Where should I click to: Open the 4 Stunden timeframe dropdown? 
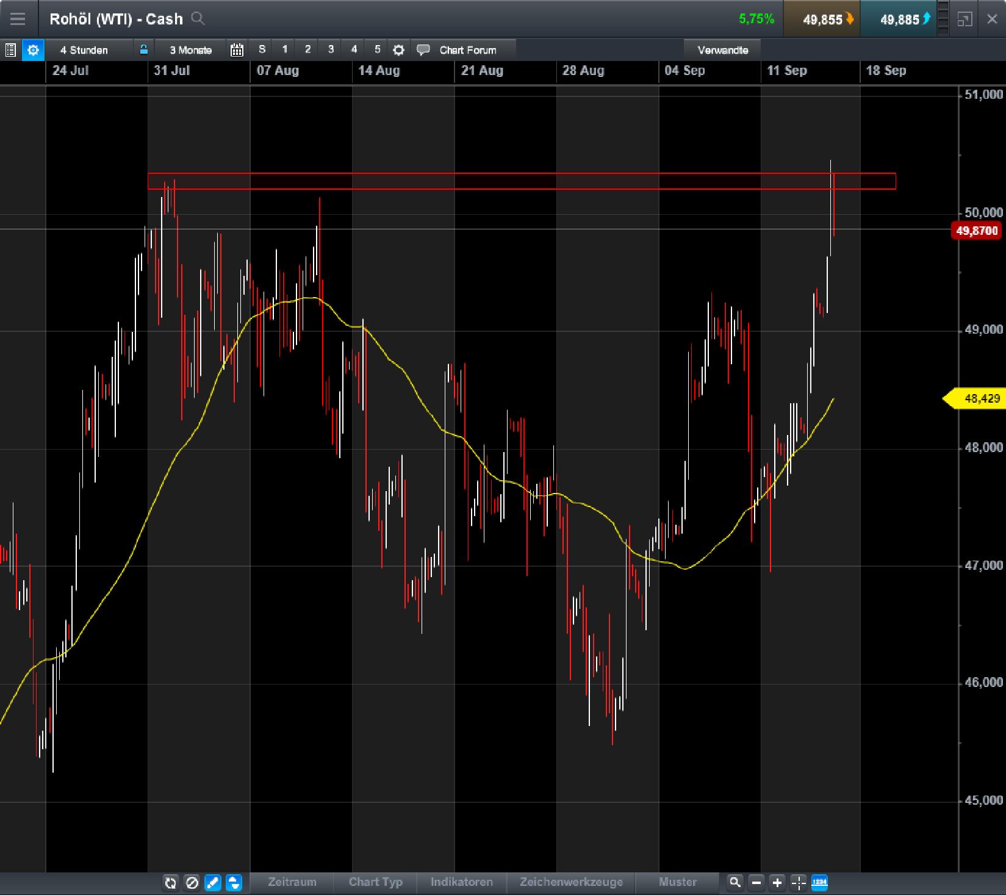tap(85, 50)
